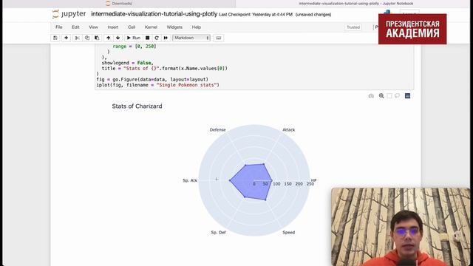
Task: Restart the kernel with the circular arrow
Action: click(x=157, y=38)
